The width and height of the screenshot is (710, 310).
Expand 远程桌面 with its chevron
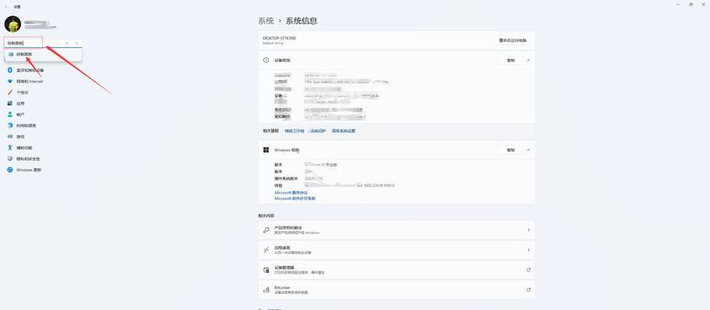click(x=528, y=250)
